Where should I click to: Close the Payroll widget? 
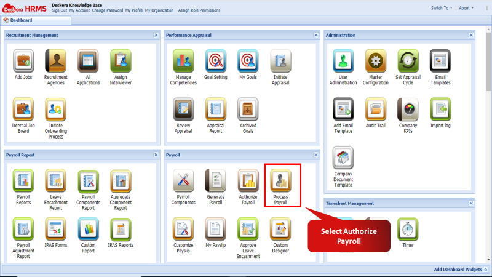pyautogui.click(x=316, y=155)
